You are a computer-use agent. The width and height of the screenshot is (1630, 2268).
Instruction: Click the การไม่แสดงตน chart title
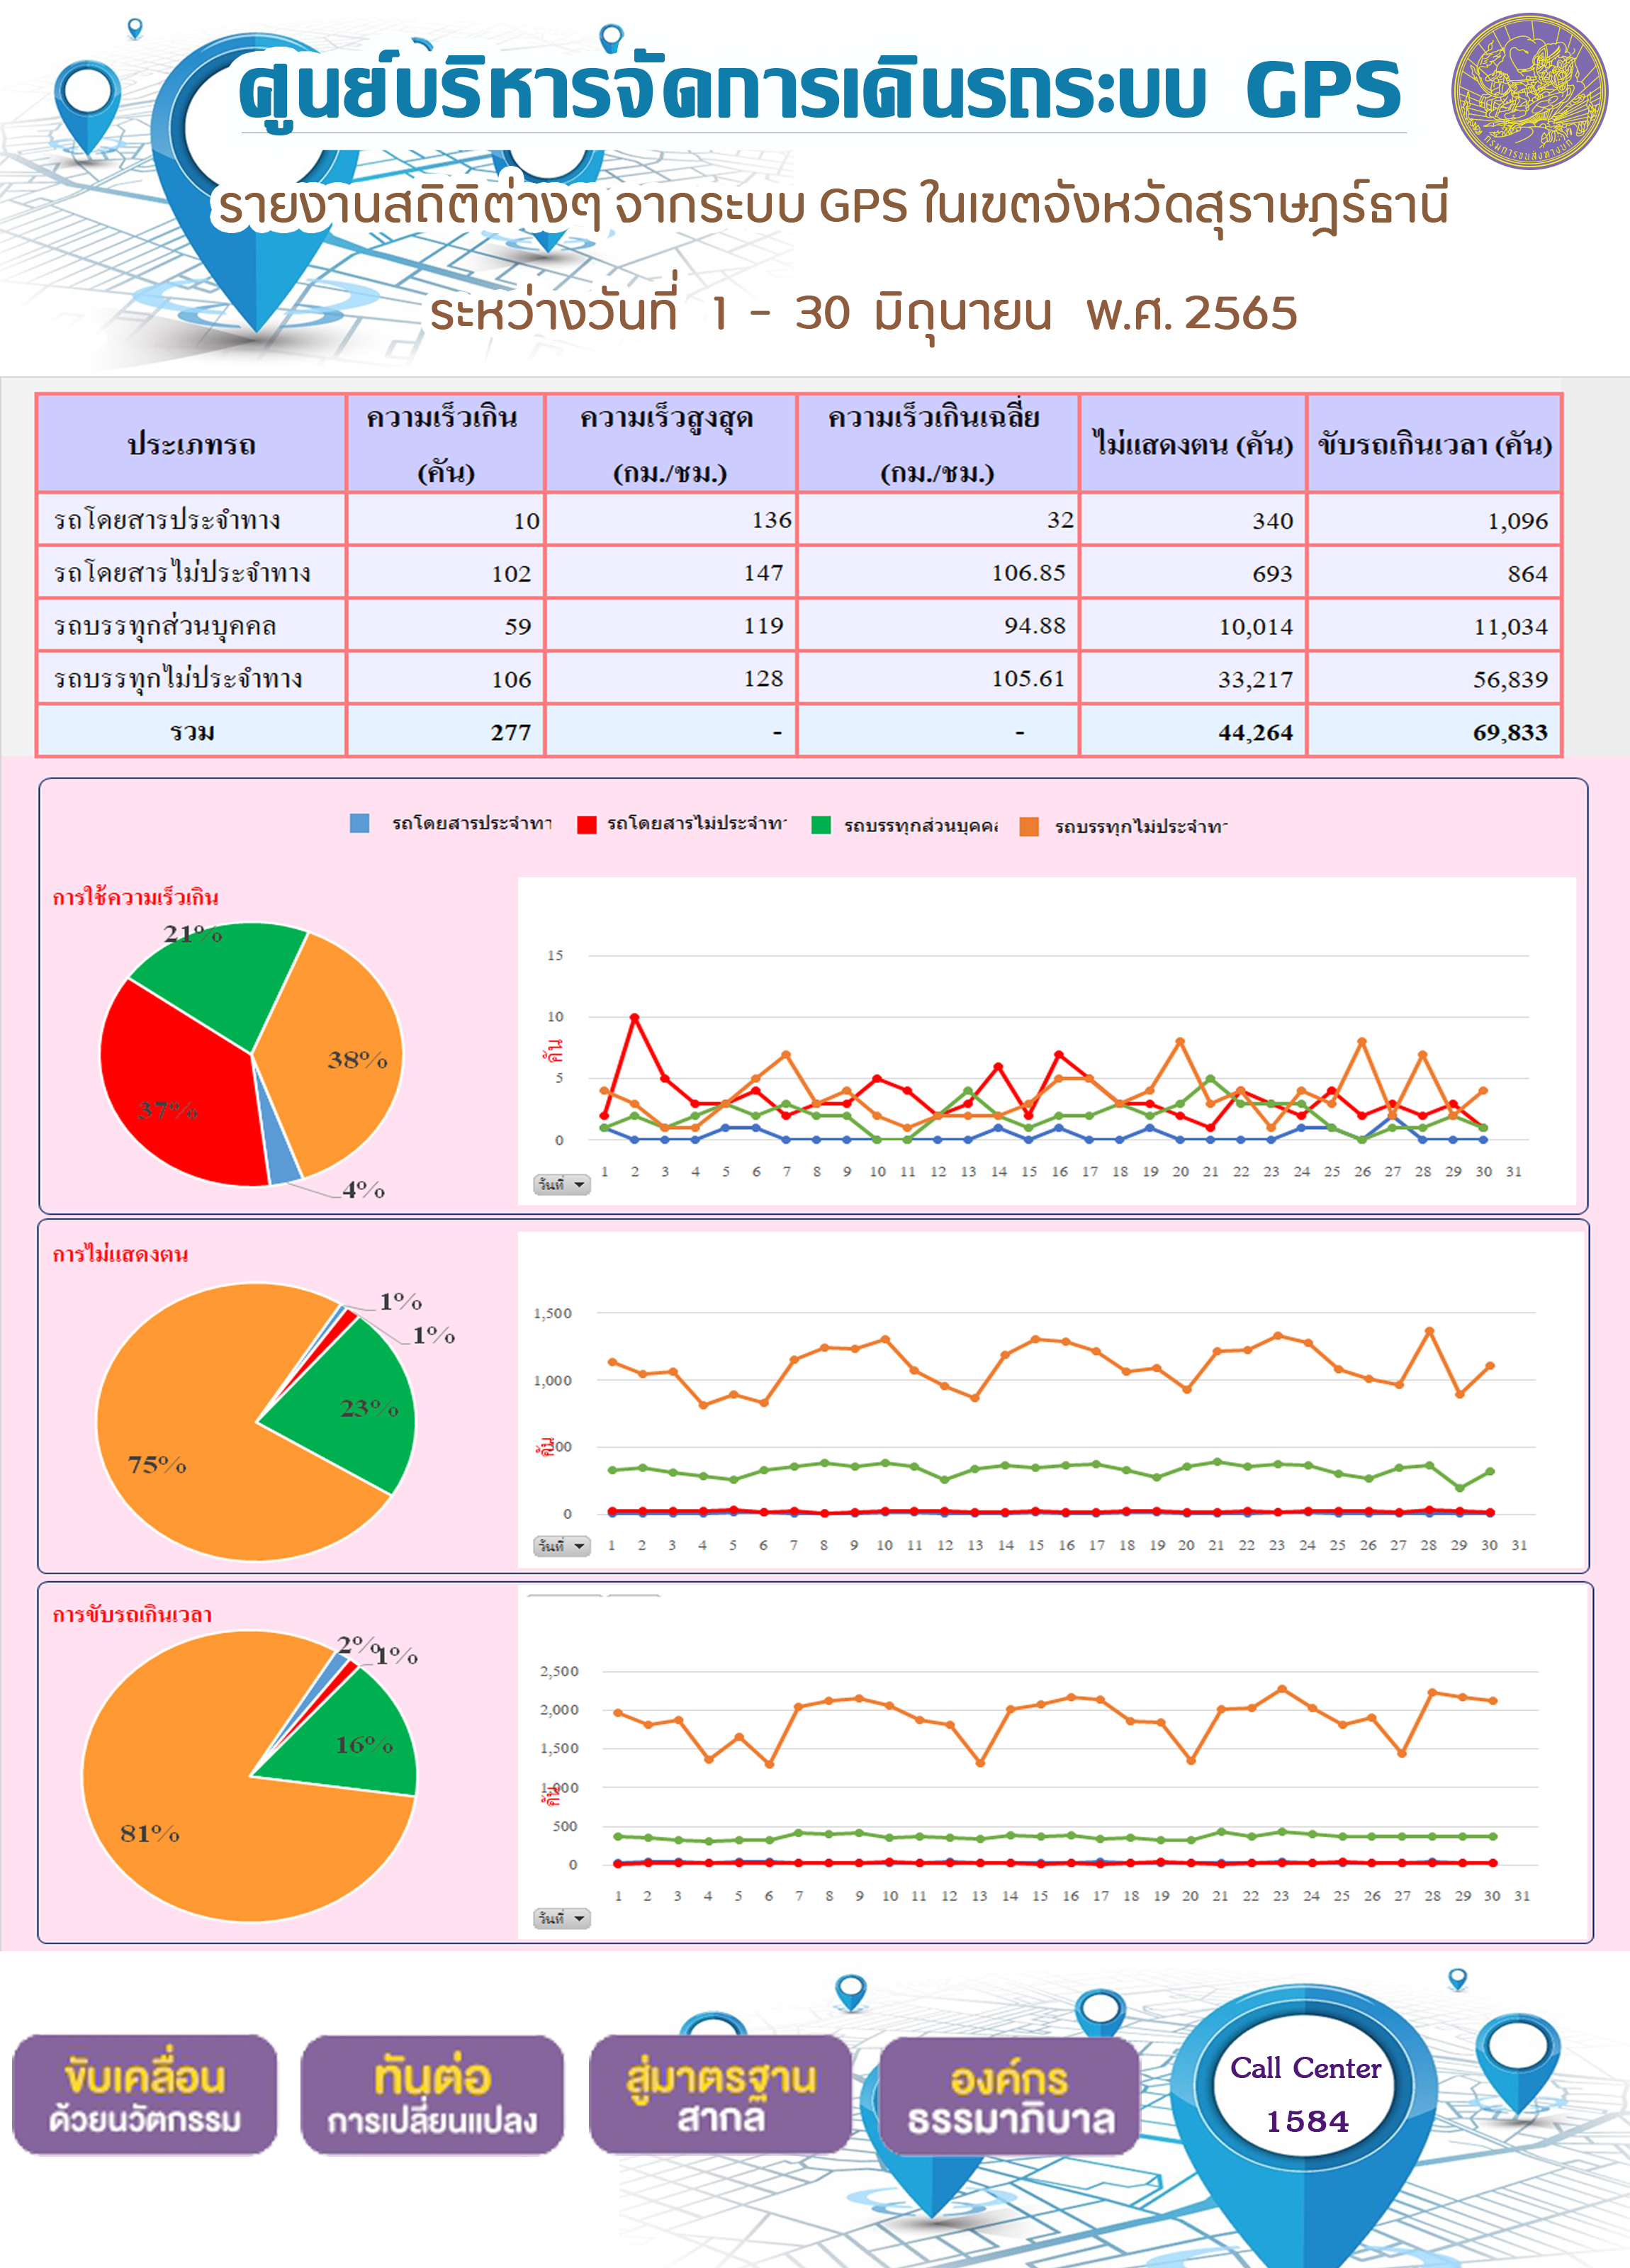point(120,1254)
